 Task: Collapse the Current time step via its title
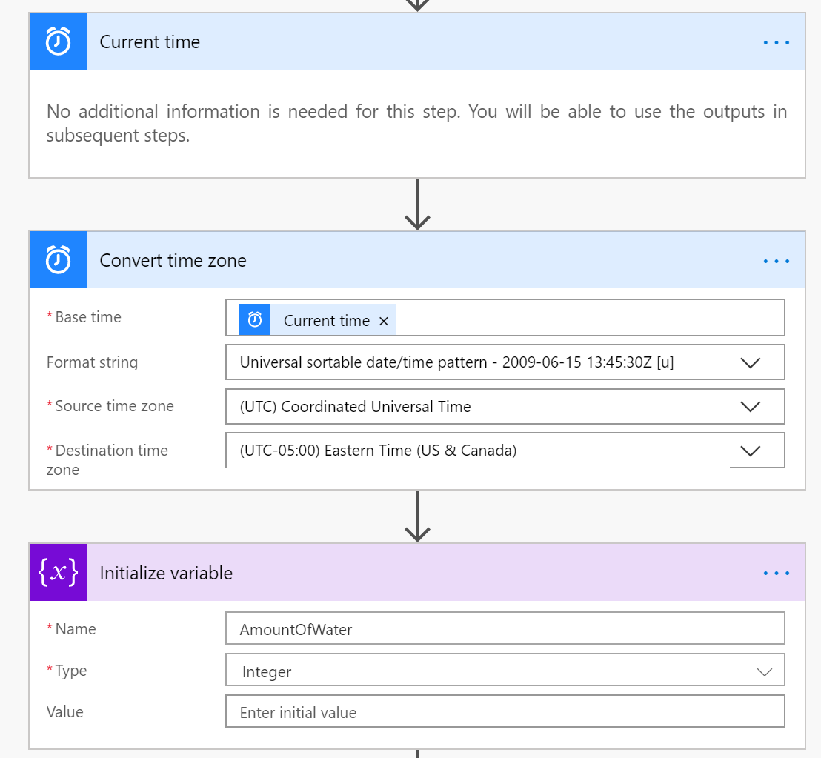pyautogui.click(x=150, y=42)
